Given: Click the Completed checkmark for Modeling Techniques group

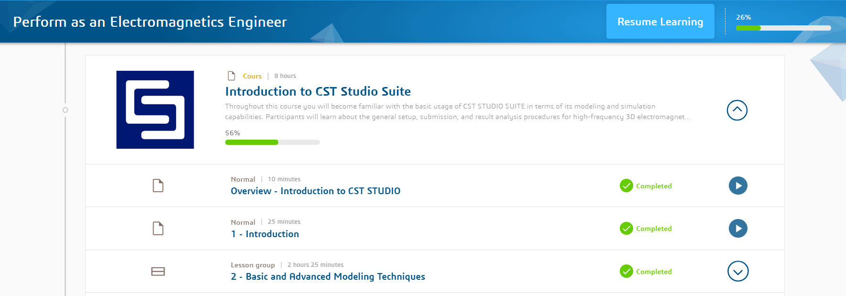Looking at the screenshot, I should click(626, 272).
